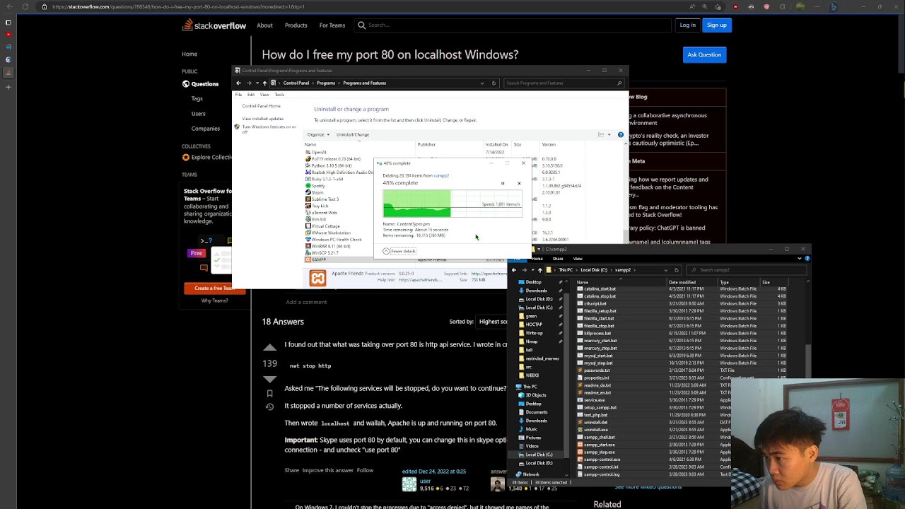
Task: Open help in xampp2 Explorer window
Action: (x=807, y=259)
